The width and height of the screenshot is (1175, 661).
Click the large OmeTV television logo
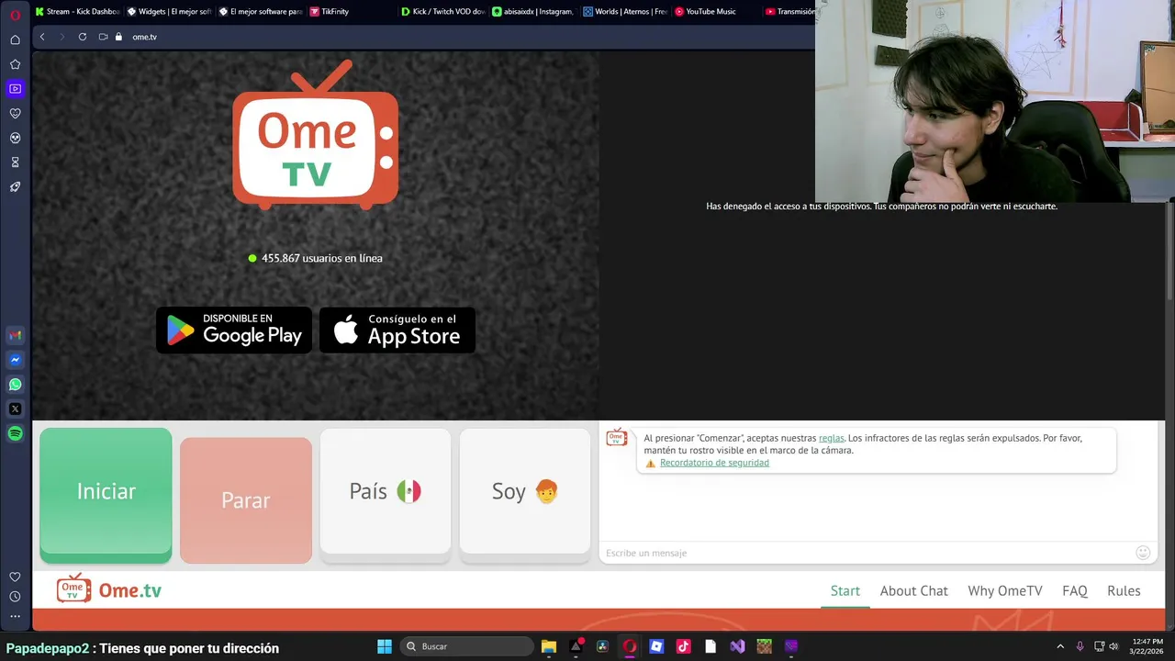tap(316, 135)
